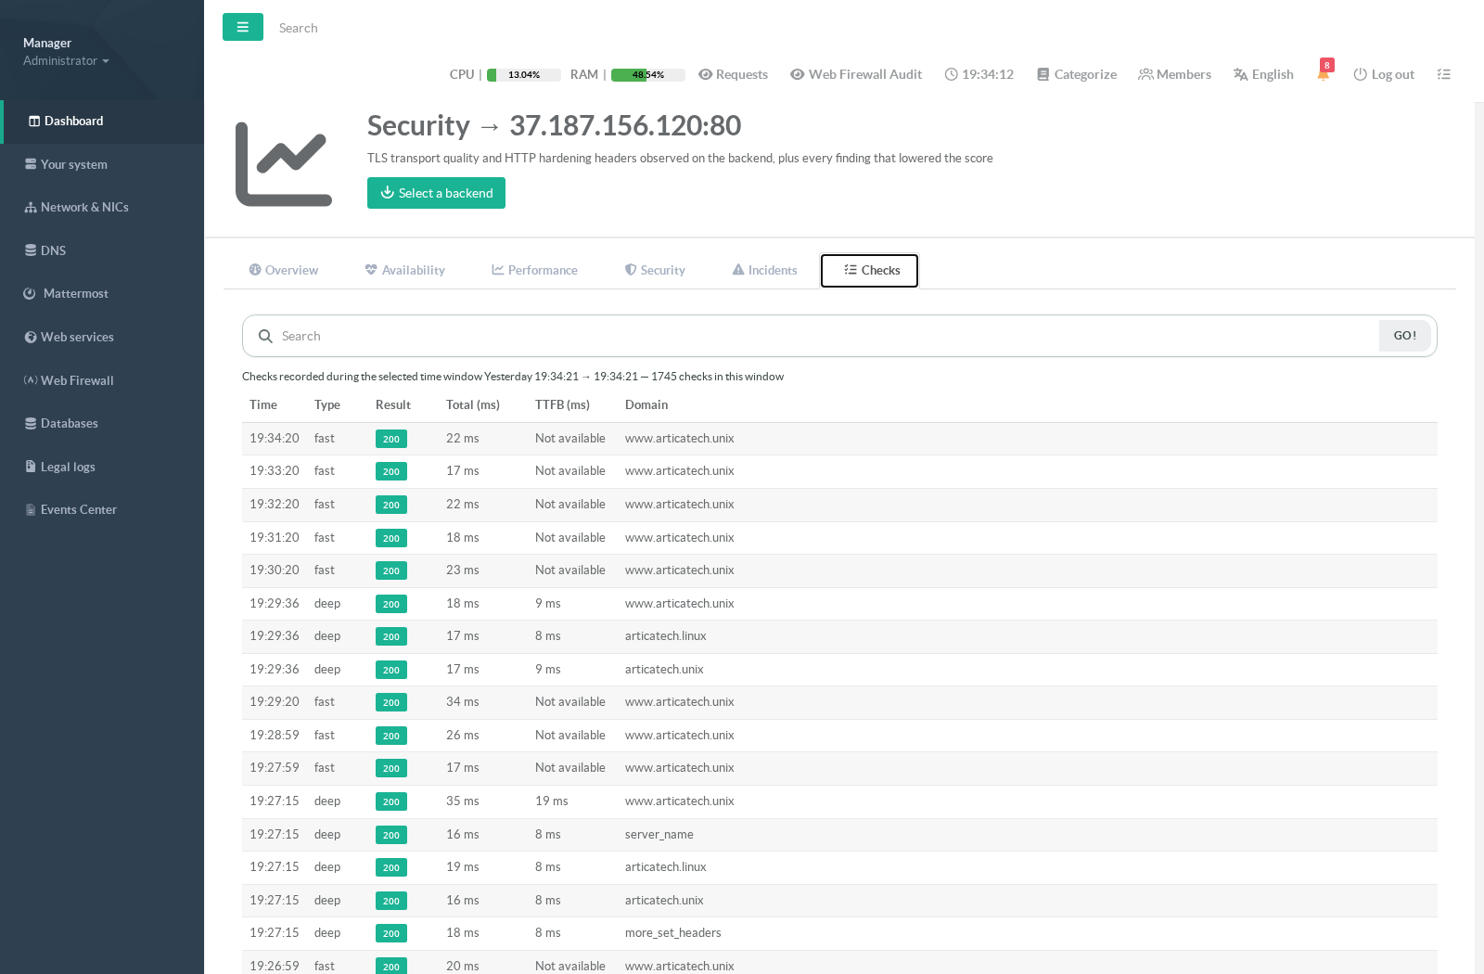Click the 34 ms total value
The image size is (1484, 974).
click(463, 702)
